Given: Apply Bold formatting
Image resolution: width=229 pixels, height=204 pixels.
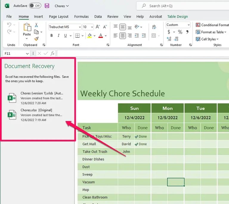Looking at the screenshot, I should (x=51, y=36).
